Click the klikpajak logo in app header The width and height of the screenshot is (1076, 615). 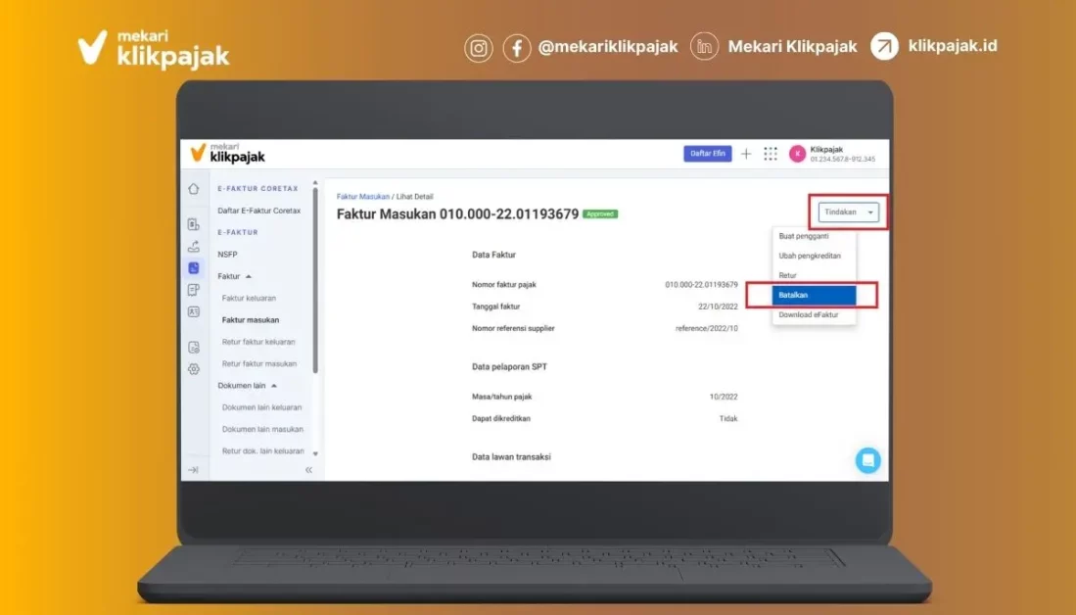(x=228, y=153)
